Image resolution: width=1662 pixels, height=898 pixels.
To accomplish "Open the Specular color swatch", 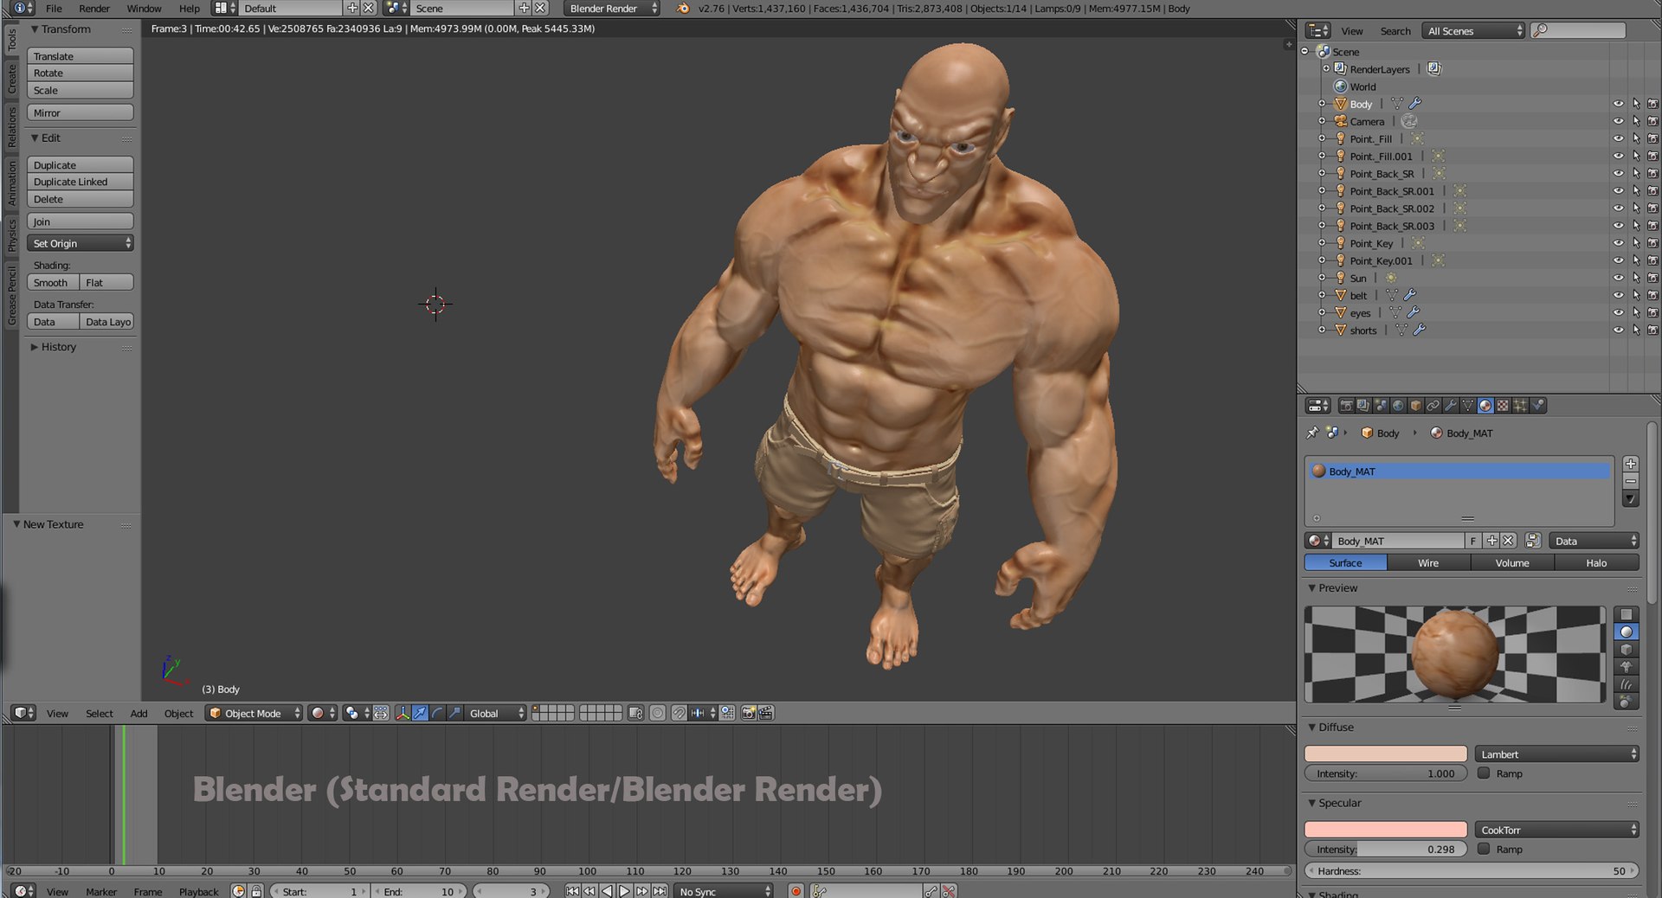I will tap(1385, 830).
